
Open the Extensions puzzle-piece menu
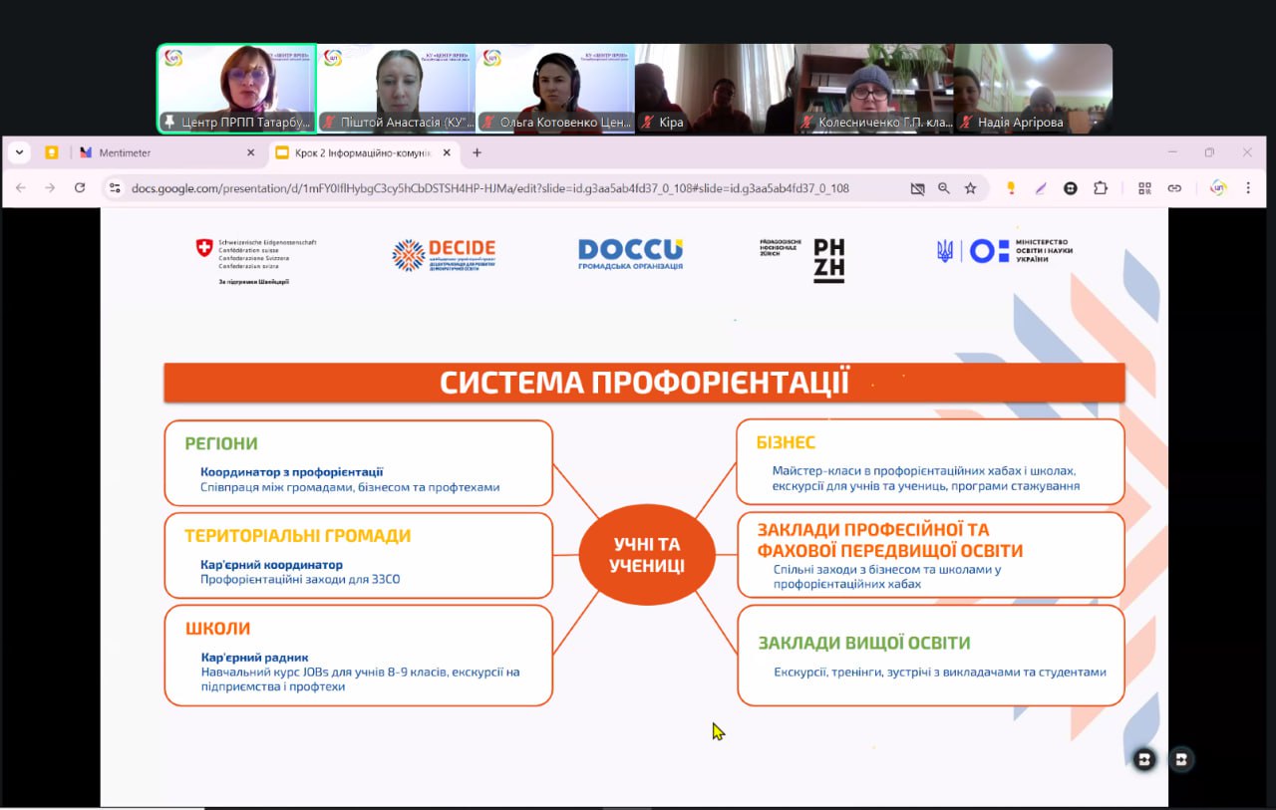coord(1101,187)
